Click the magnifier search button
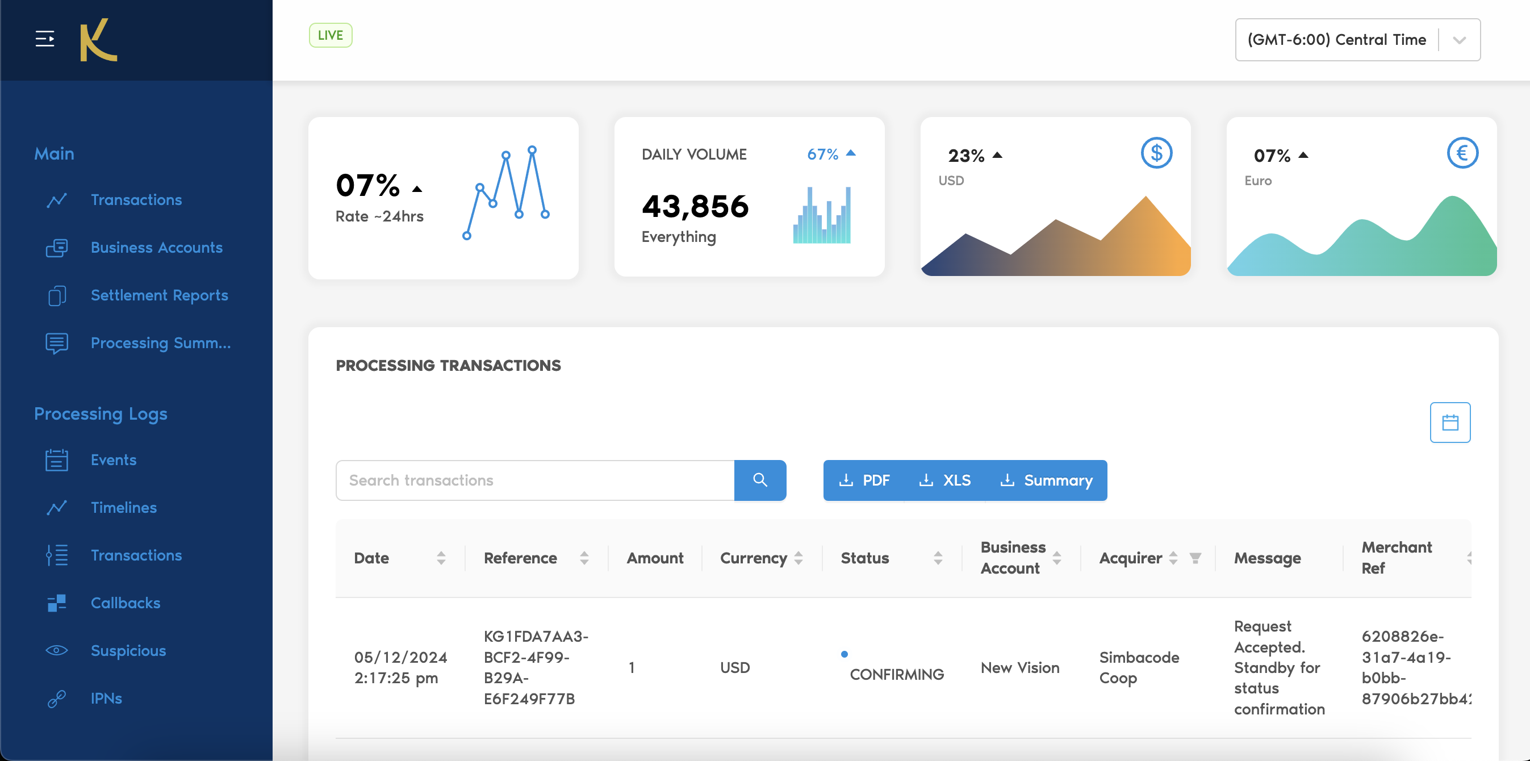Viewport: 1530px width, 761px height. [760, 480]
